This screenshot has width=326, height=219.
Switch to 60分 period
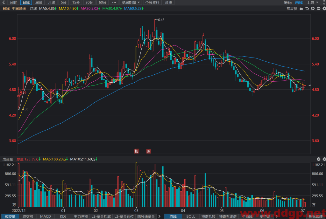coord(103,3)
